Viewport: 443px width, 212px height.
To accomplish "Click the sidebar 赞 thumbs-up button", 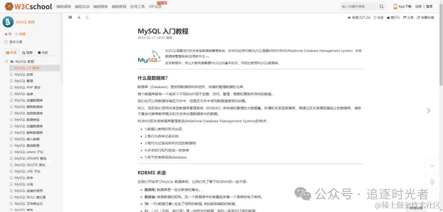I will point(8,34).
